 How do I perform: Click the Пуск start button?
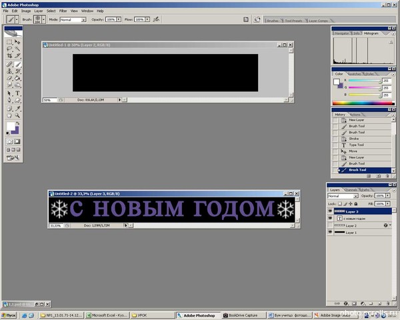pos(9,315)
